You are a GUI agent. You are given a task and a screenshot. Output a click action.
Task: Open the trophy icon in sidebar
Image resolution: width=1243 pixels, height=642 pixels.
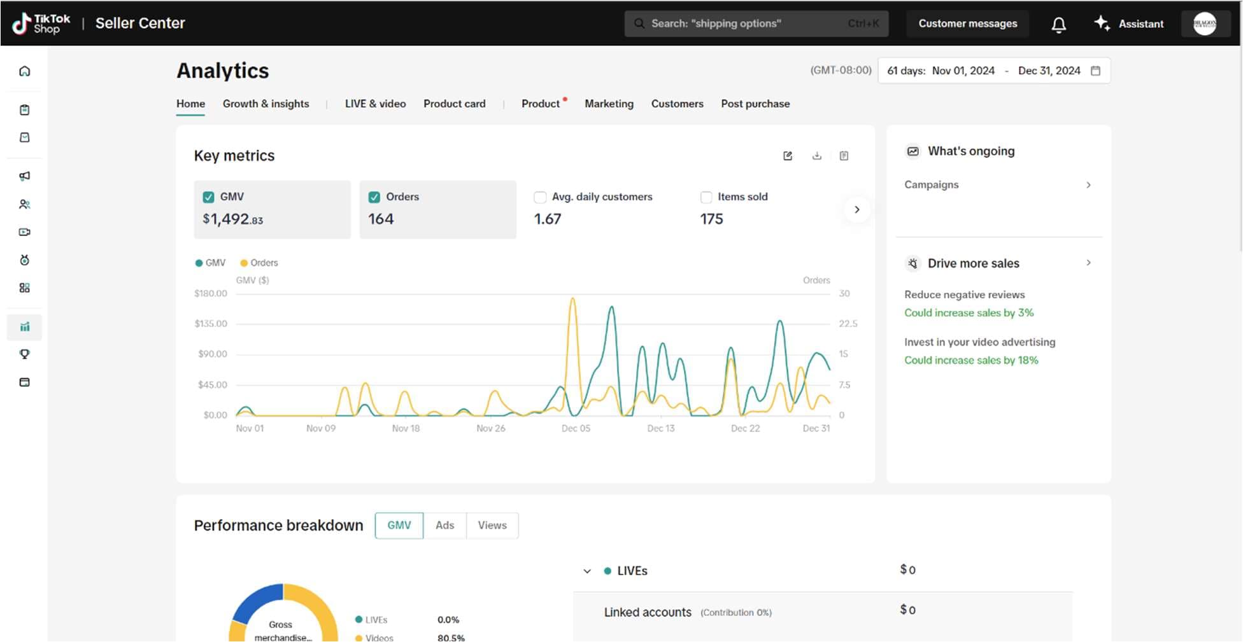[25, 354]
